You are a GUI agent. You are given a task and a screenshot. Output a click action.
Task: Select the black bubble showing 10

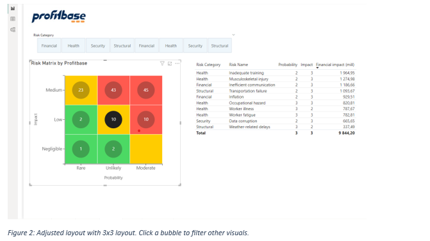pyautogui.click(x=113, y=119)
